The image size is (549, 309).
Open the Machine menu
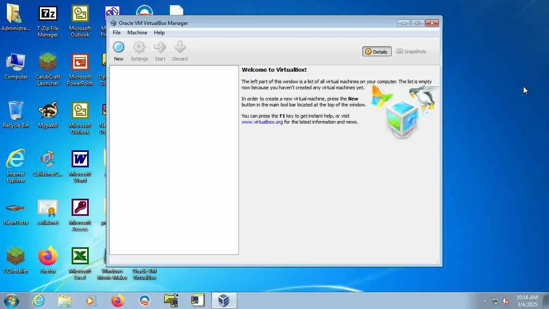click(137, 33)
